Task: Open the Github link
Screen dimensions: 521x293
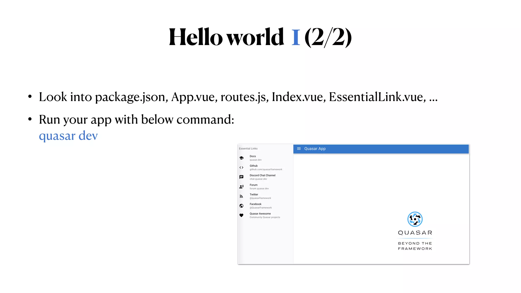Action: (254, 166)
